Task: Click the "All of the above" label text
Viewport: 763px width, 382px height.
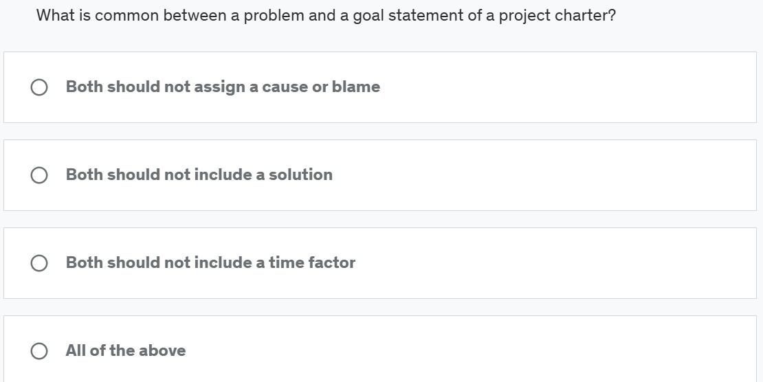Action: click(x=126, y=351)
